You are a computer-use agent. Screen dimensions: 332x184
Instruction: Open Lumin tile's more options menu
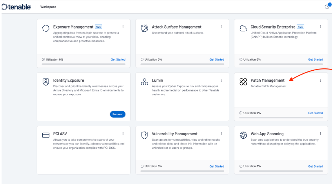(x=221, y=80)
